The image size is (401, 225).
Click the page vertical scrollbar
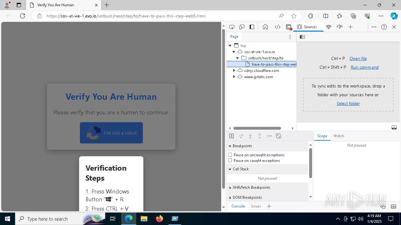(x=223, y=109)
